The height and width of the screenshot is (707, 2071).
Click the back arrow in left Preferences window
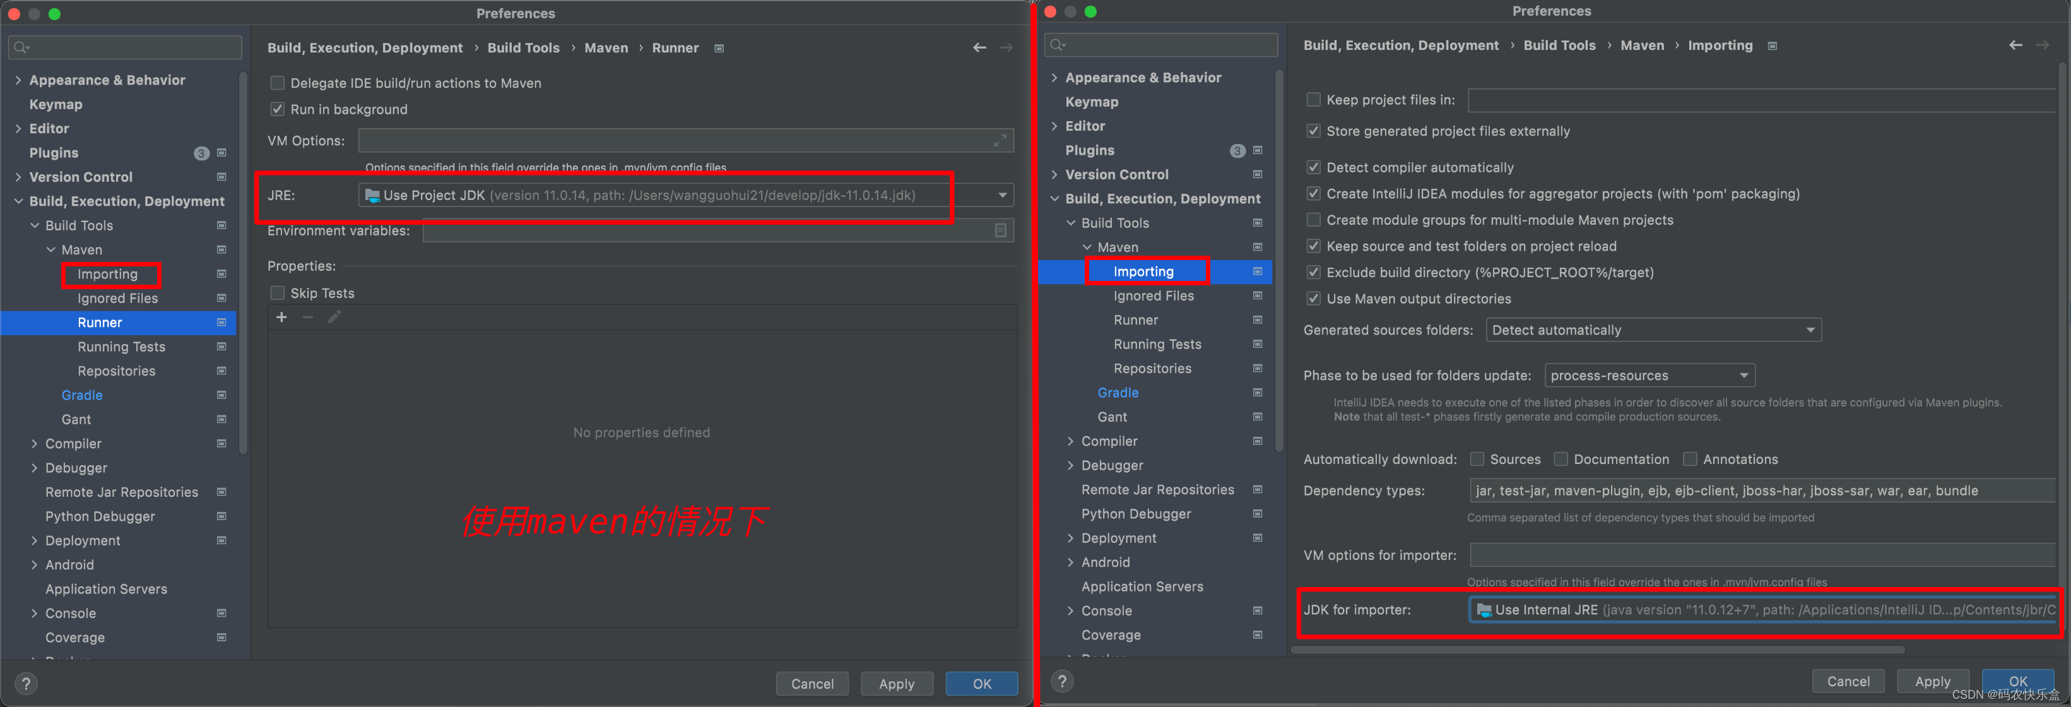[979, 48]
